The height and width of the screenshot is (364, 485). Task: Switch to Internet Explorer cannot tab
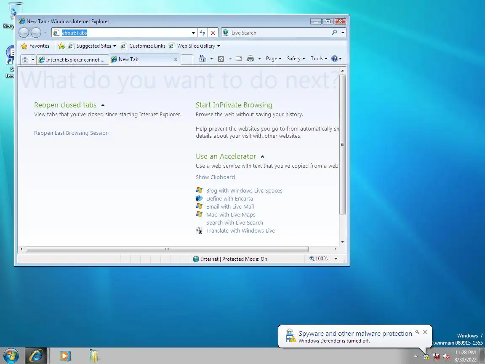[72, 59]
